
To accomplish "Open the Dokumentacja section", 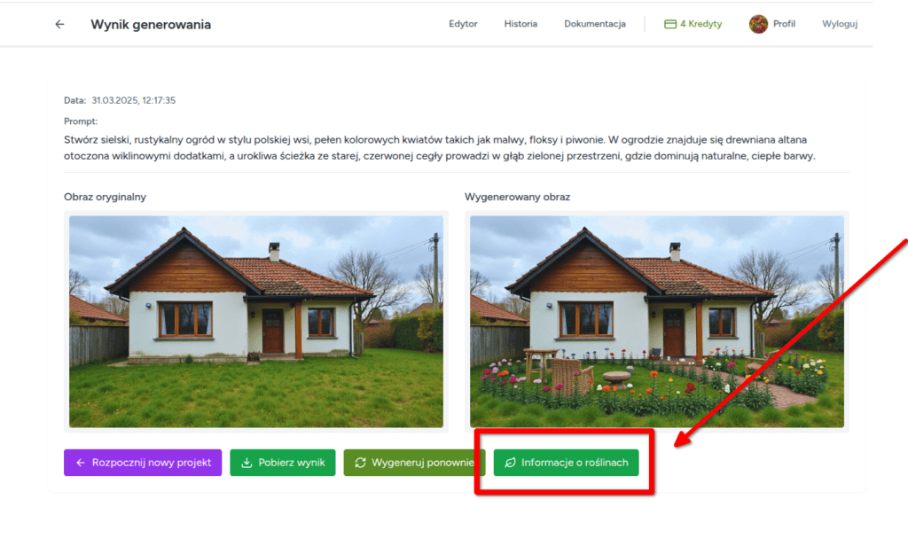I will pos(595,24).
